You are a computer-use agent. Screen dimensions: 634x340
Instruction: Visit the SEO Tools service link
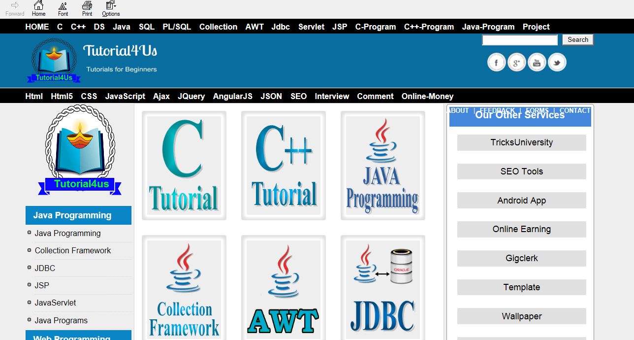(x=521, y=171)
